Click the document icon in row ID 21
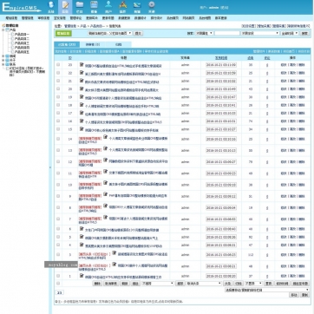314x314 pixels. coord(82,81)
